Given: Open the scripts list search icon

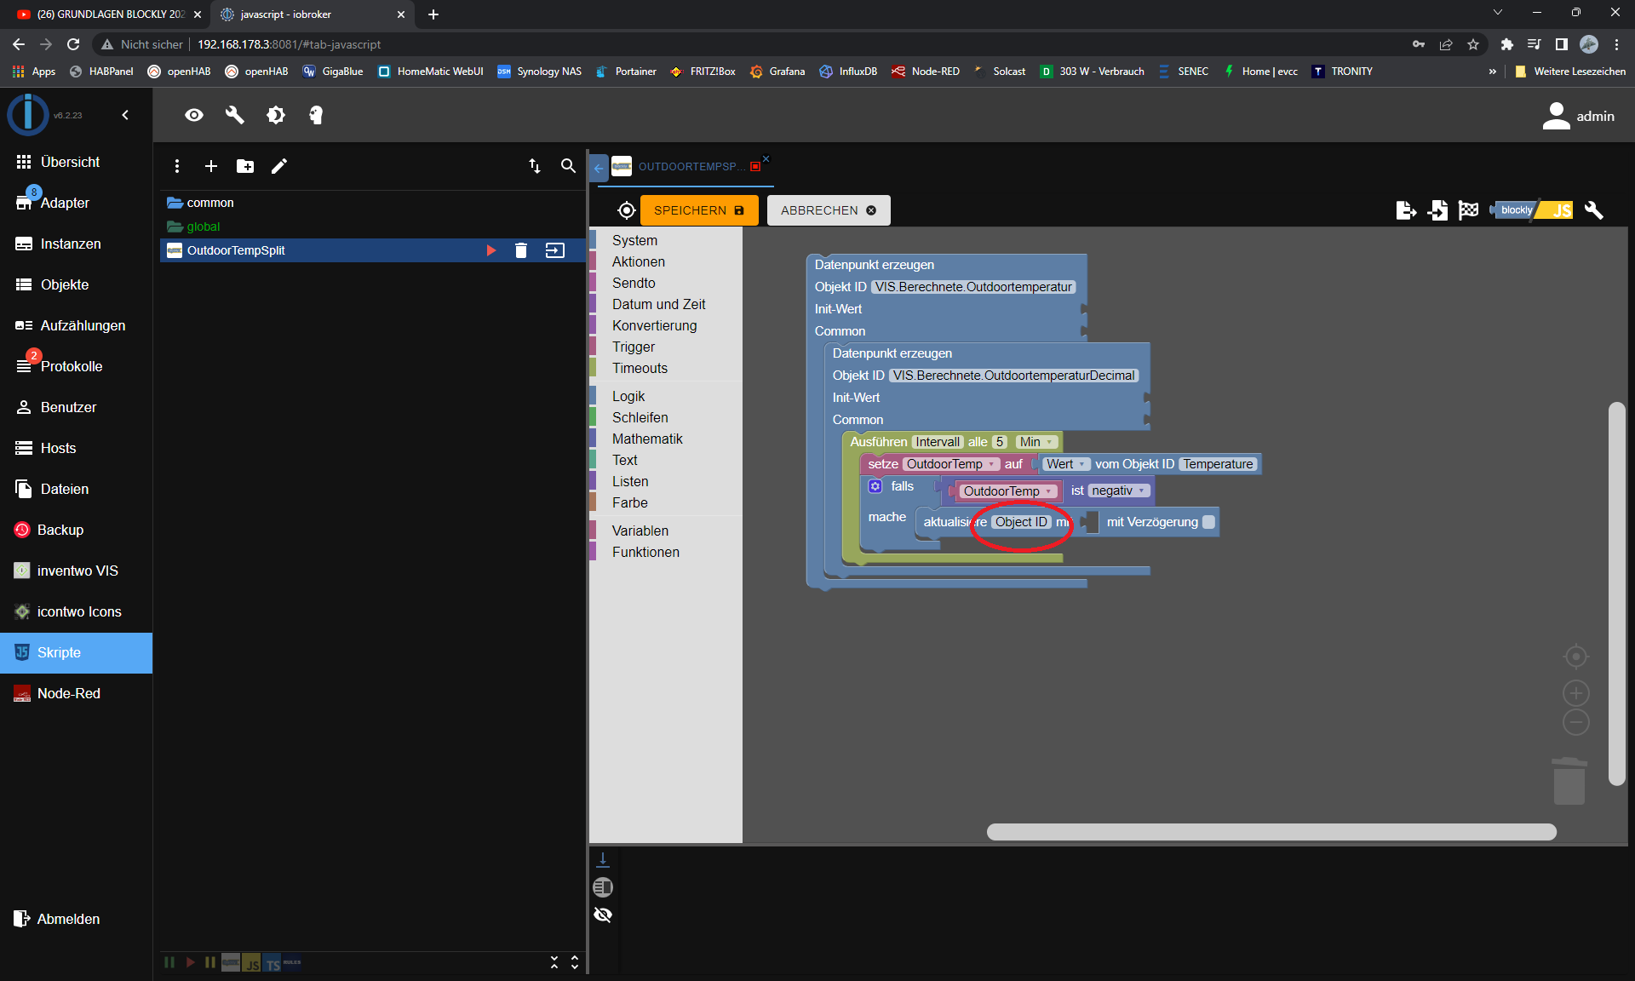Looking at the screenshot, I should pyautogui.click(x=568, y=166).
